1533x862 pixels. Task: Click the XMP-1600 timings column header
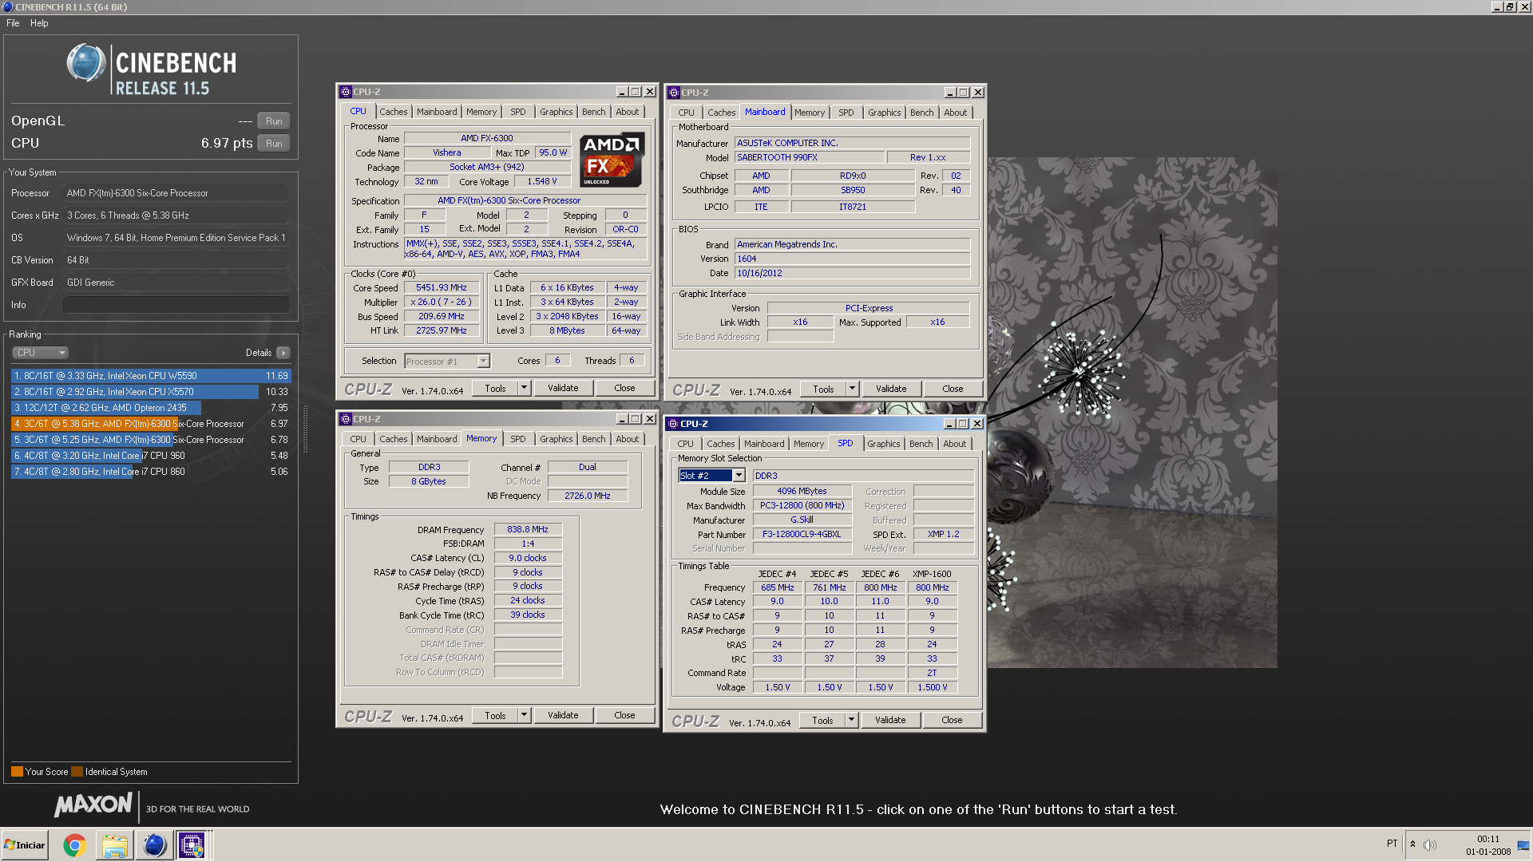tap(932, 574)
